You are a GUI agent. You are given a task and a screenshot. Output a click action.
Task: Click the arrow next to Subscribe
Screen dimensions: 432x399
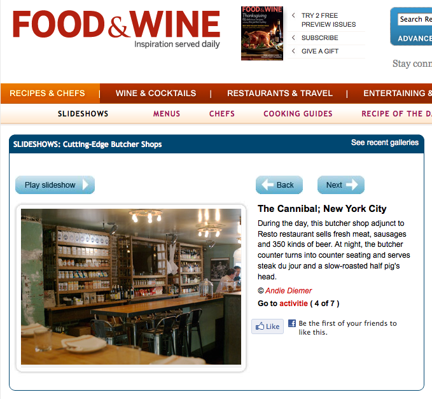coord(293,38)
